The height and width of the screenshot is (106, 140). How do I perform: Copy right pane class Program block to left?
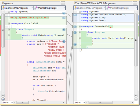tap(75, 33)
